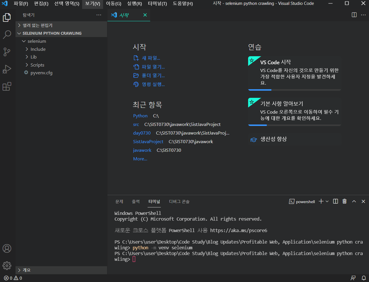Open the 실행(R) menu
The image size is (369, 282).
(135, 3)
